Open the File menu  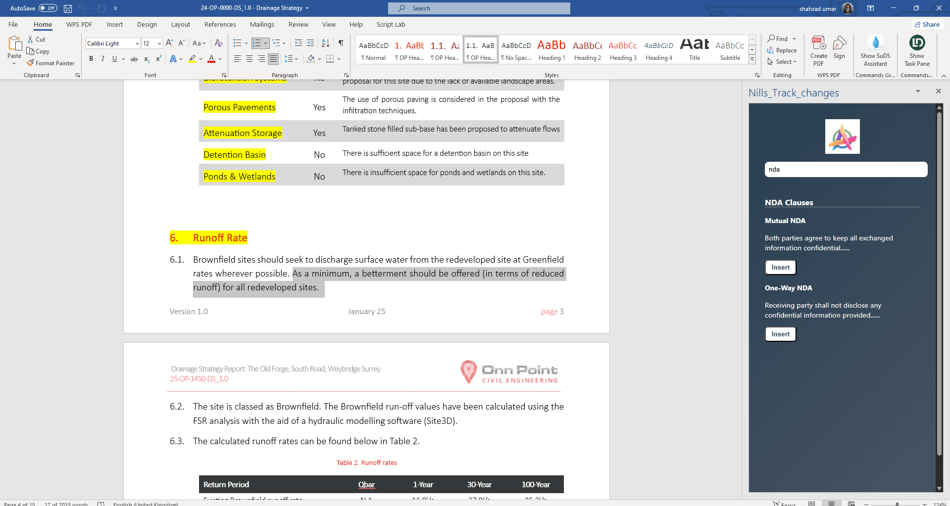tap(13, 24)
